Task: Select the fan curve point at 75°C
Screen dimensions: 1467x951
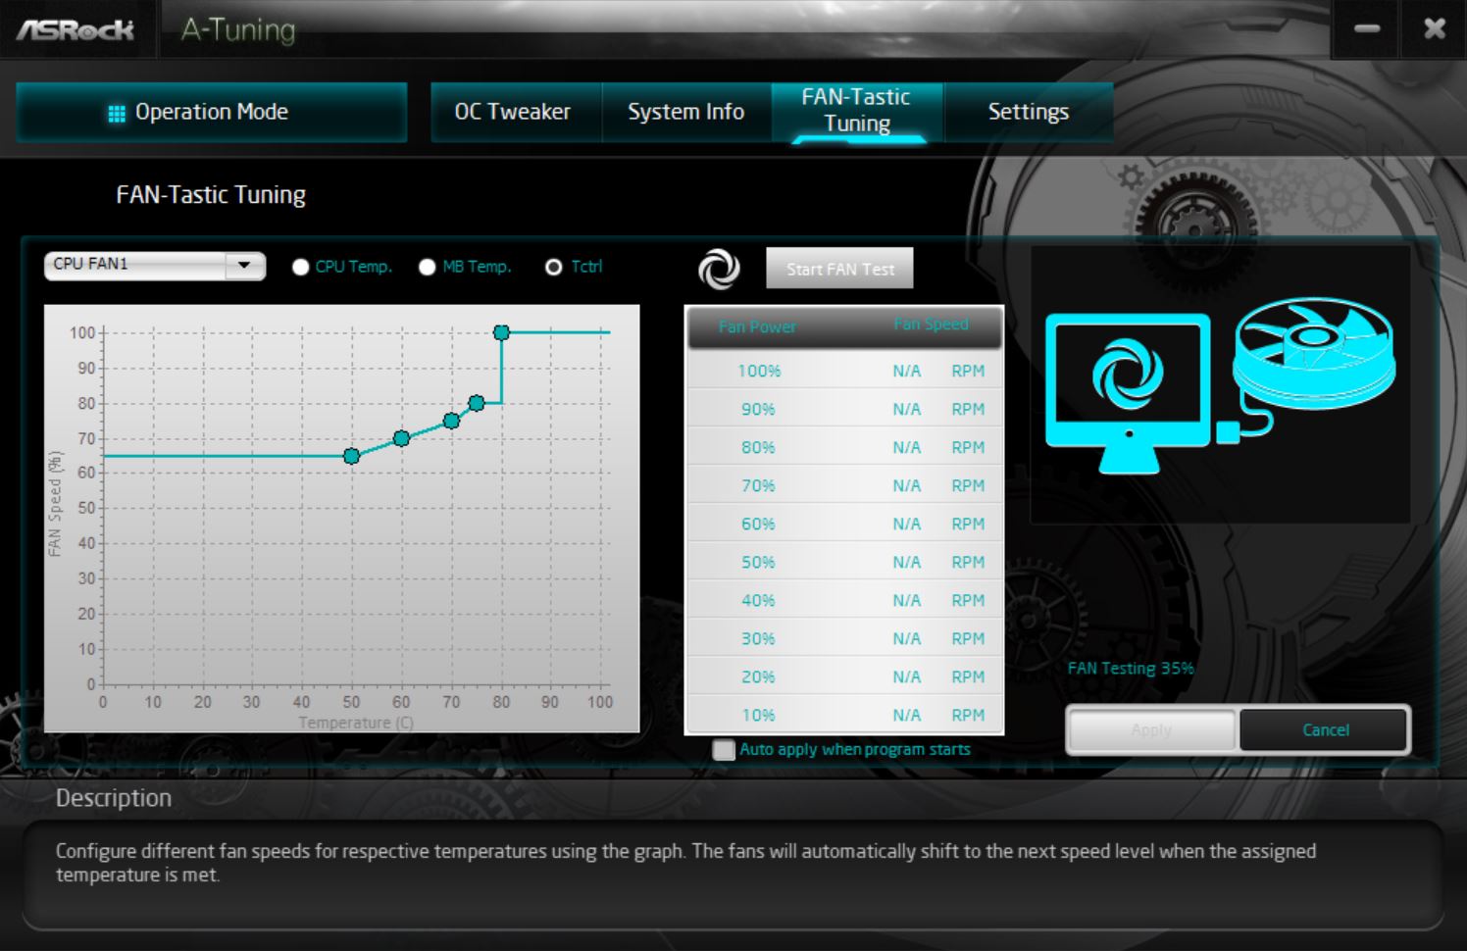Action: pos(476,403)
